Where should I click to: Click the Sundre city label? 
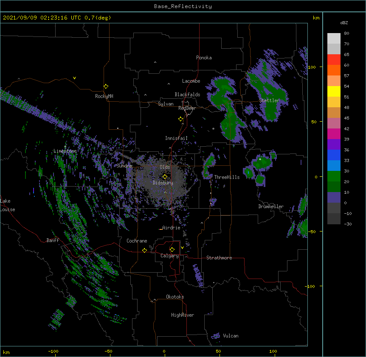pyautogui.click(x=124, y=166)
